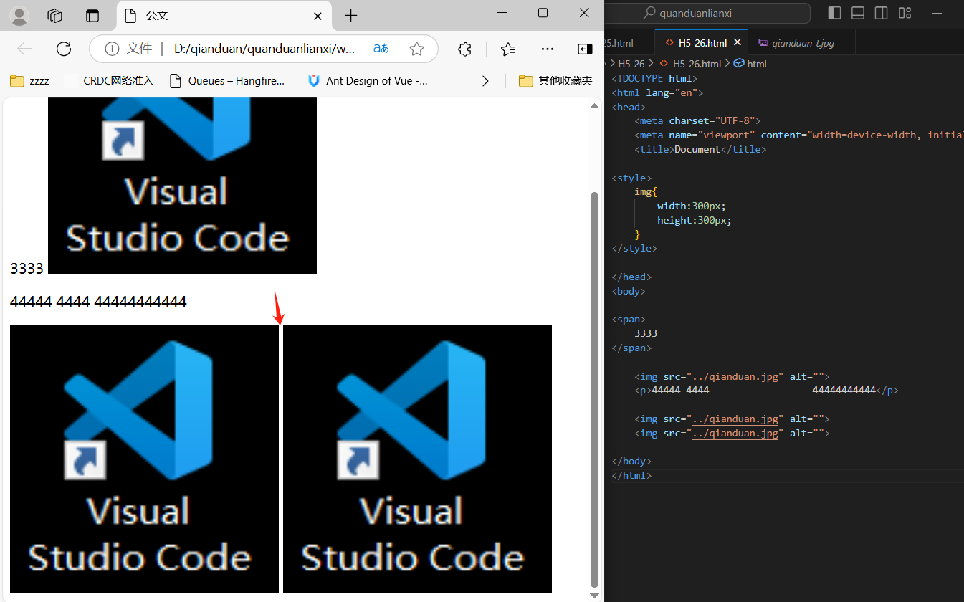
Task: Open the browser workspaces icon
Action: [55, 15]
